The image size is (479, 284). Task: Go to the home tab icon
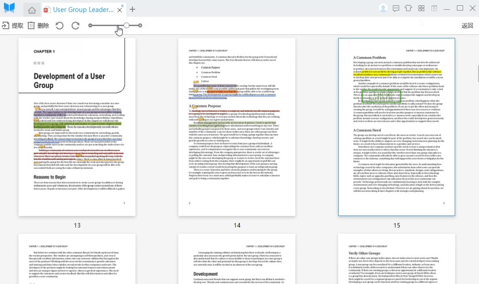(x=32, y=11)
